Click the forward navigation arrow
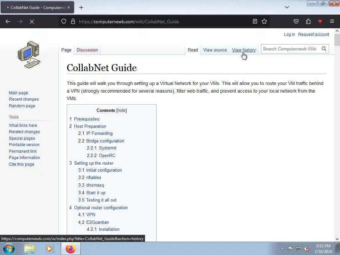This screenshot has height=255, width=340. click(x=20, y=22)
